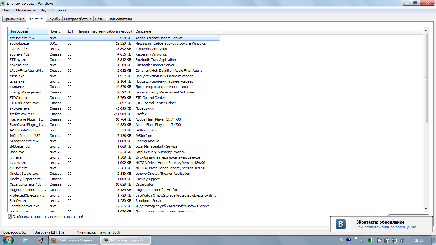436x245 pixels.
Task: Select the 'OnekeyStudio.exe' process
Action: [114, 174]
